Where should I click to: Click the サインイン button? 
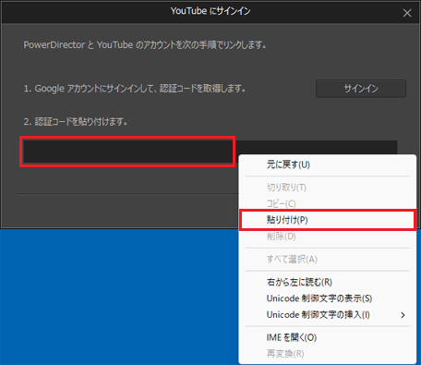tap(361, 89)
